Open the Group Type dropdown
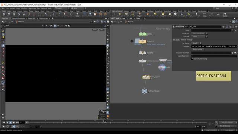The width and height of the screenshot is (238, 134). [199, 33]
